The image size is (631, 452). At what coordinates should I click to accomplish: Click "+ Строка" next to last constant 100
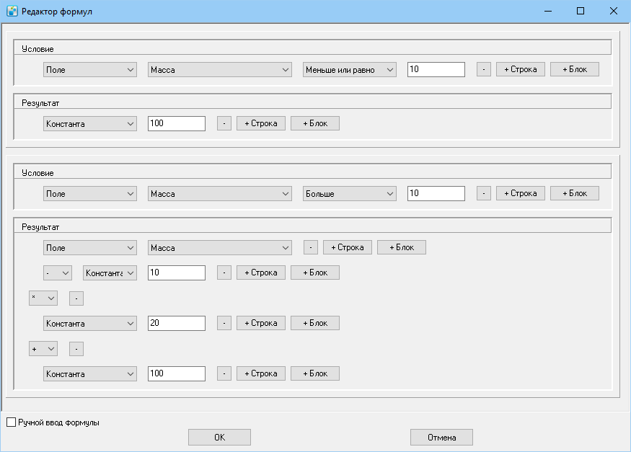[x=261, y=373]
